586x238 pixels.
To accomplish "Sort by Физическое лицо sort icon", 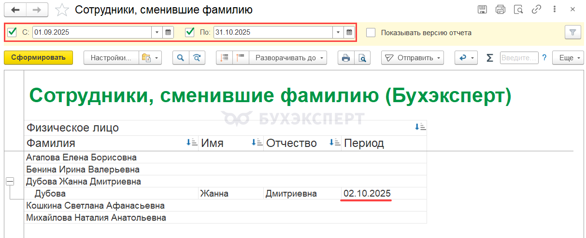I will point(420,127).
